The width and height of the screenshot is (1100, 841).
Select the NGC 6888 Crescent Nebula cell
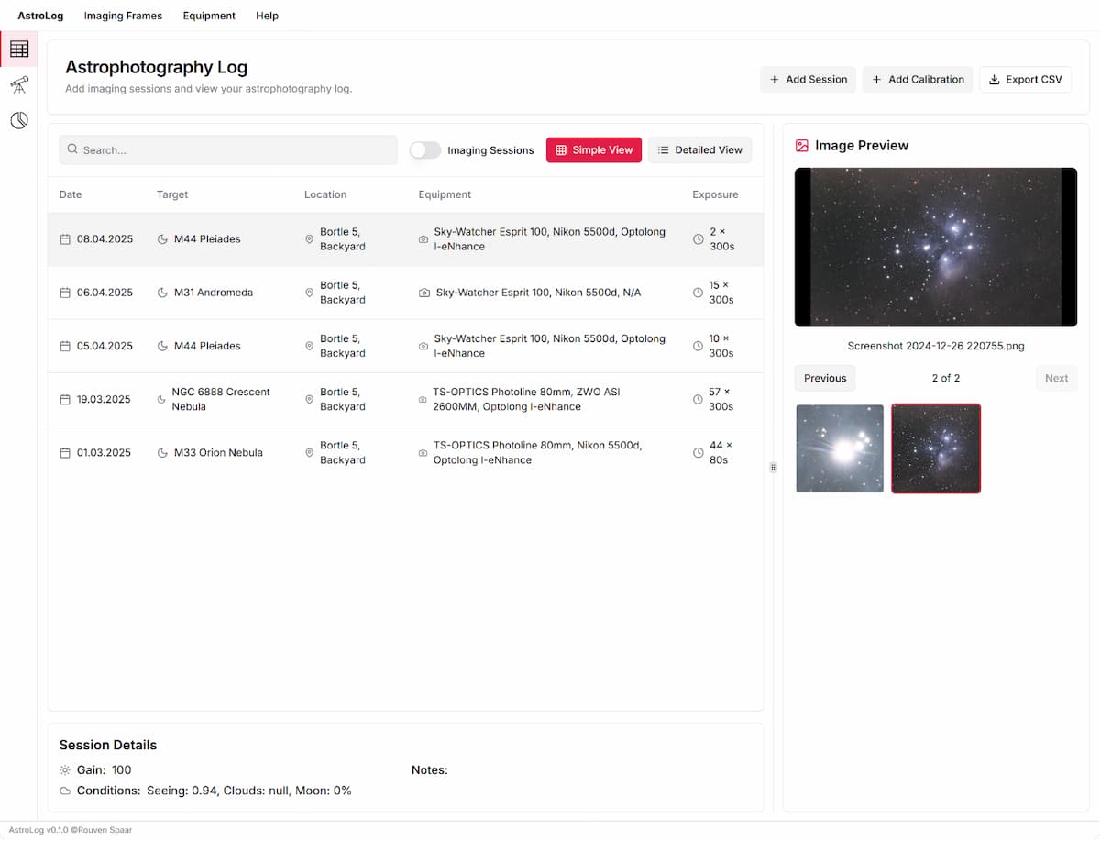tap(221, 400)
